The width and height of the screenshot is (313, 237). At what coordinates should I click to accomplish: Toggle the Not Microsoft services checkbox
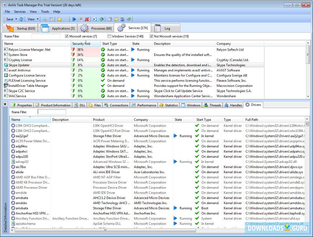[x=151, y=36]
